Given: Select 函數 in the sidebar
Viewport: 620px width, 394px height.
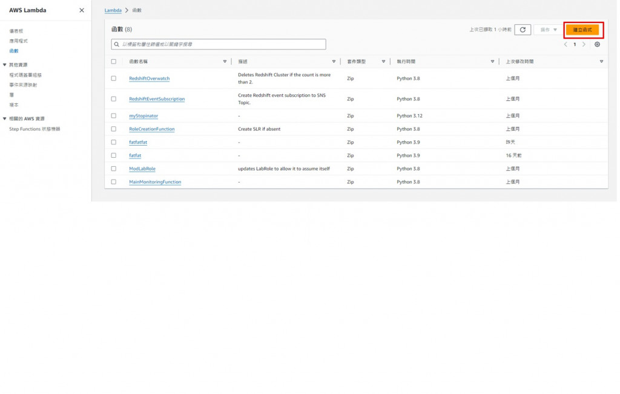Looking at the screenshot, I should tap(14, 51).
